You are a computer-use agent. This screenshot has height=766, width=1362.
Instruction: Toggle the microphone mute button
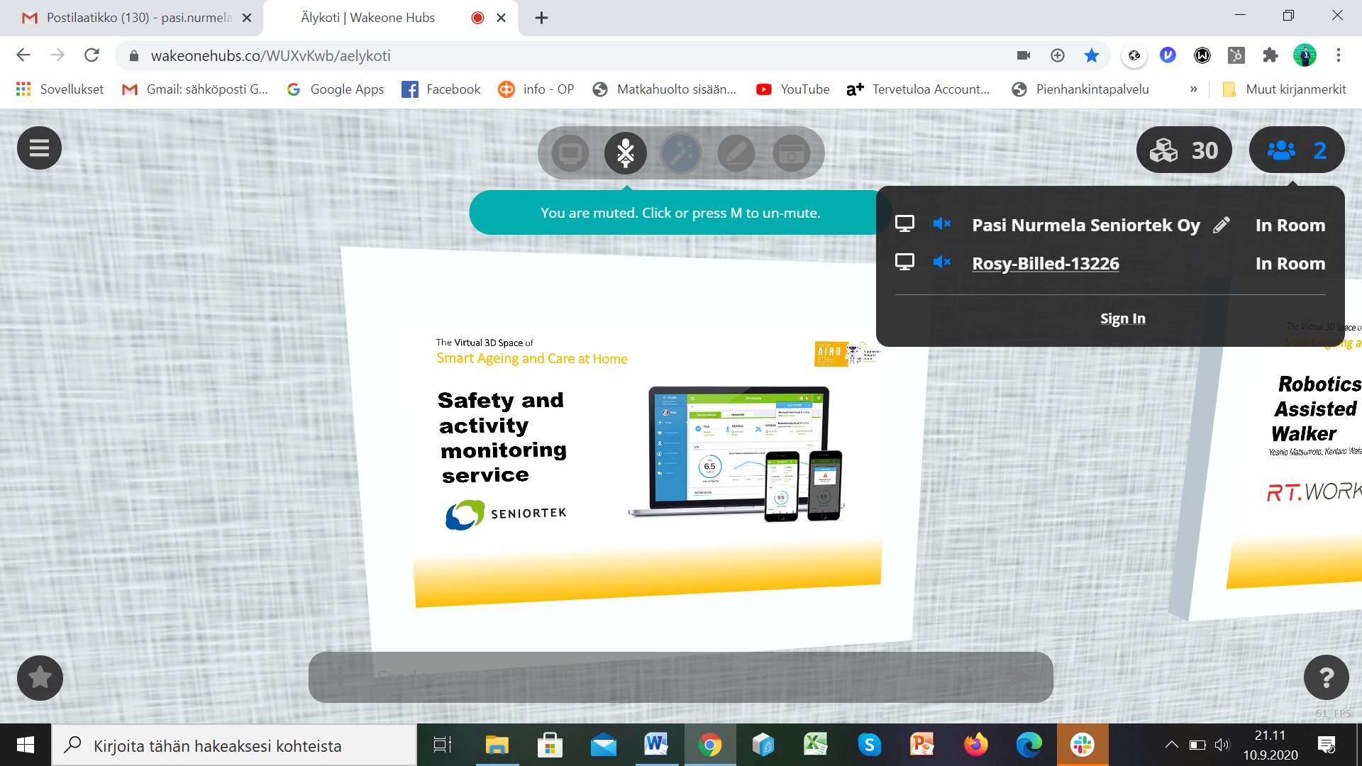[x=626, y=152]
